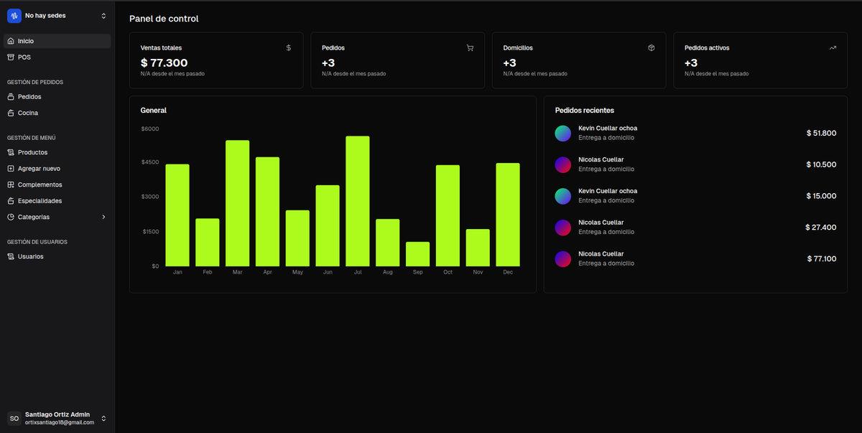This screenshot has width=862, height=433.
Task: Click the dollar icon on Ventas totales card
Action: [289, 47]
